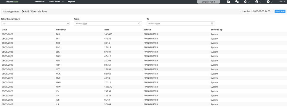287x107 pixels.
Task: Click the Exchange Rates breadcrumb
Action: coord(11,12)
